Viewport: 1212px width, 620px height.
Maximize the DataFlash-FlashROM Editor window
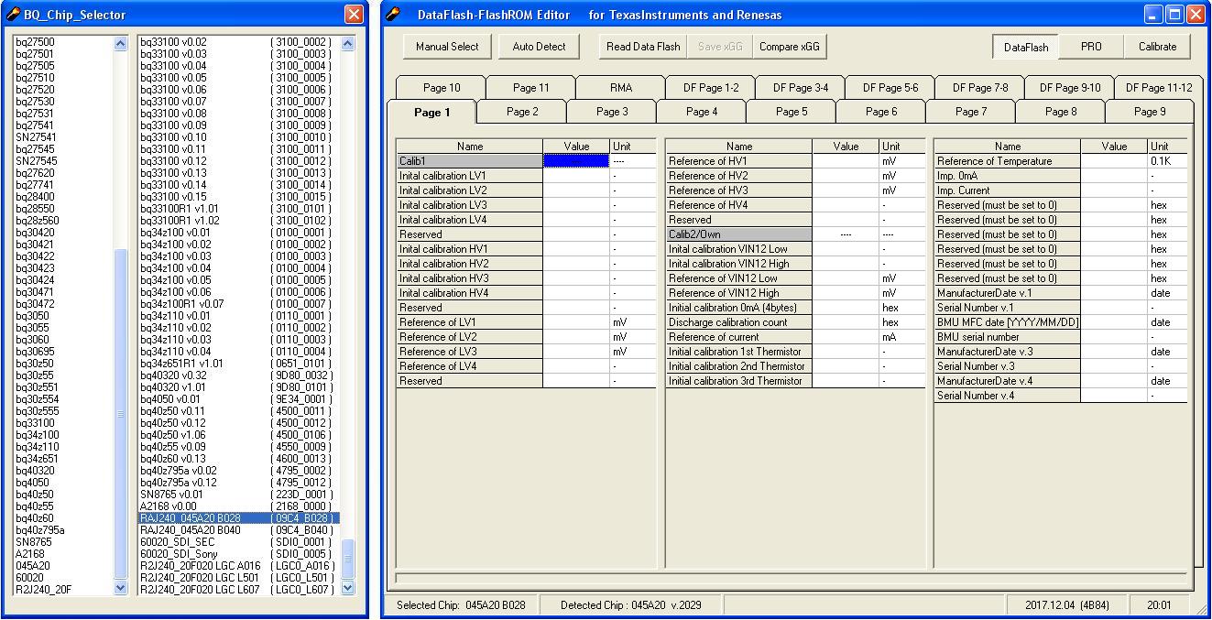click(x=1175, y=15)
